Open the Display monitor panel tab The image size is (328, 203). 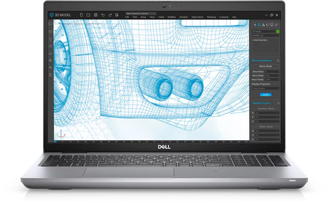tap(271, 25)
